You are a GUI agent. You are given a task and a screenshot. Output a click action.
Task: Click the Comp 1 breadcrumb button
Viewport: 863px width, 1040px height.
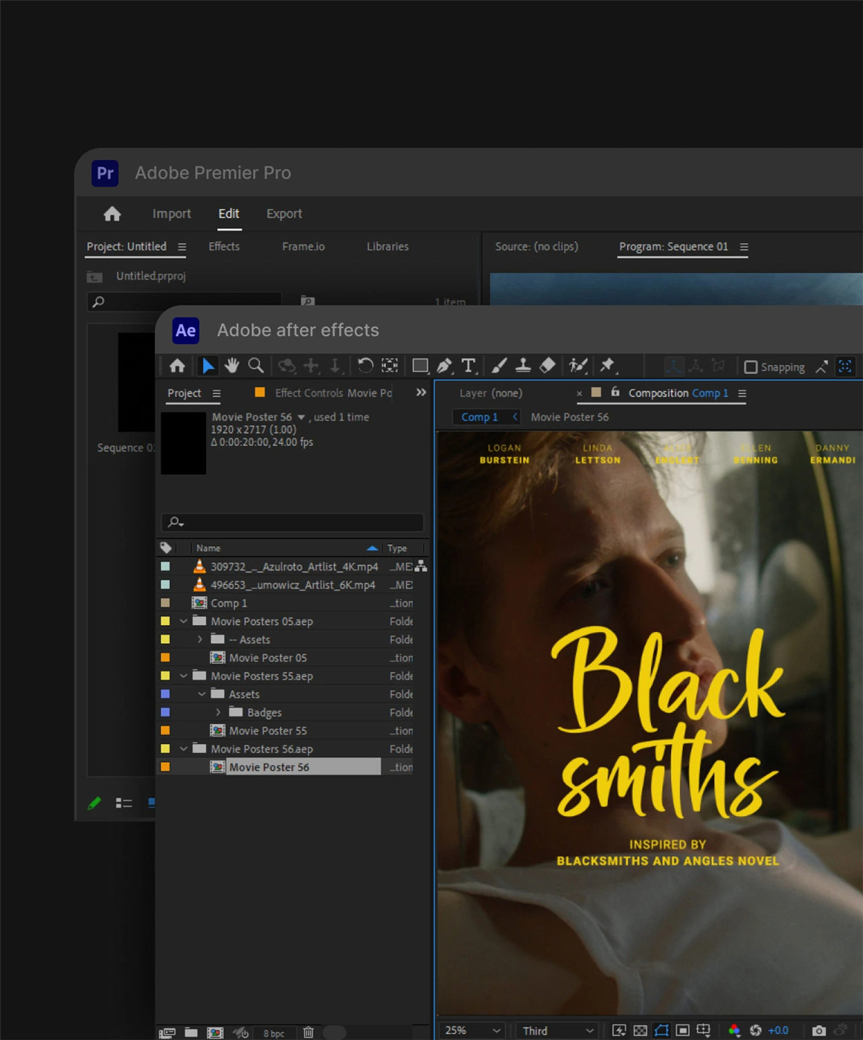click(x=480, y=417)
